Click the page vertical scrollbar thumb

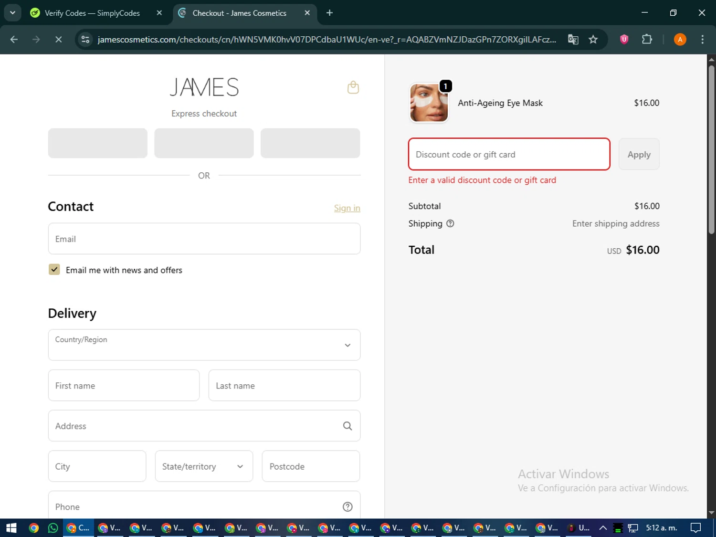tap(711, 149)
